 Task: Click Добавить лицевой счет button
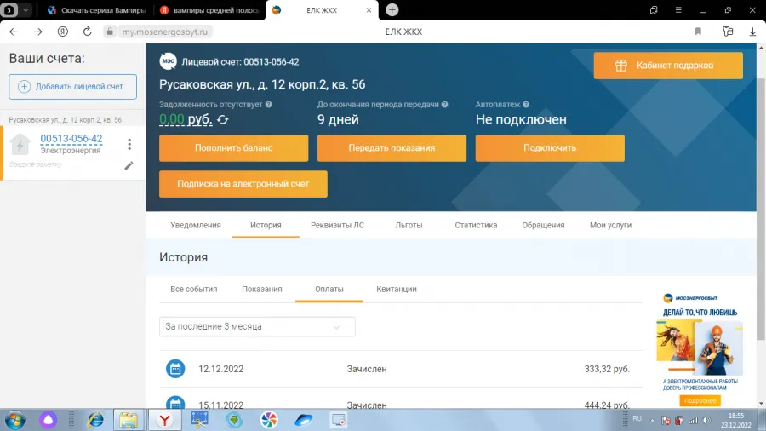tap(73, 87)
